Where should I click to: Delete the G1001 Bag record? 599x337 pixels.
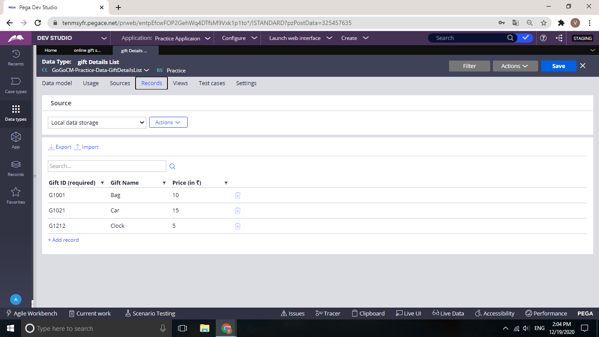coord(238,195)
